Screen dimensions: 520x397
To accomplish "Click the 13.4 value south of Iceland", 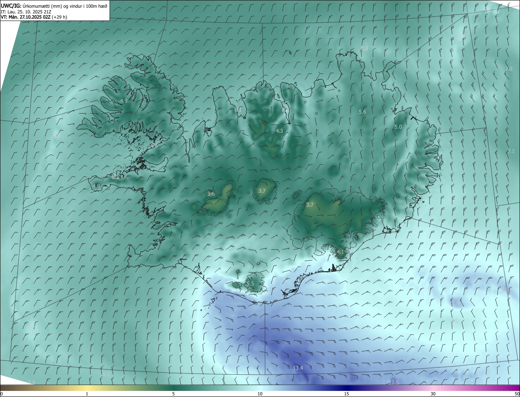I will click(298, 368).
